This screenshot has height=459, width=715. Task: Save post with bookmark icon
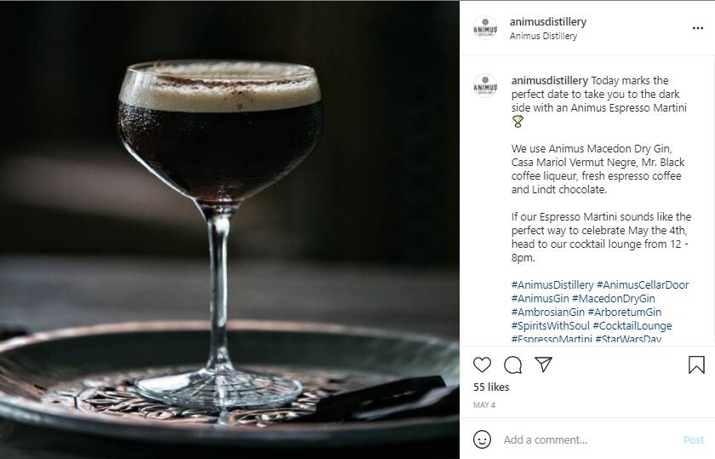click(696, 365)
